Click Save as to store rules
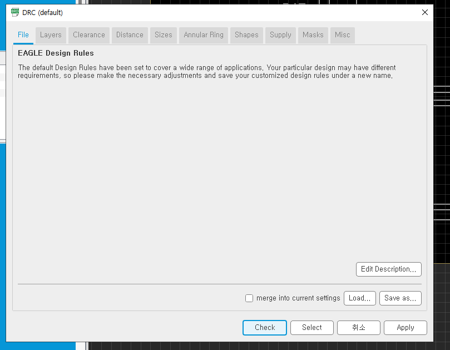The width and height of the screenshot is (450, 350). tap(400, 298)
